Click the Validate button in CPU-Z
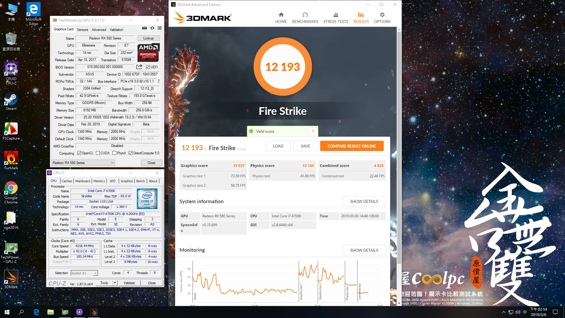 click(129, 283)
